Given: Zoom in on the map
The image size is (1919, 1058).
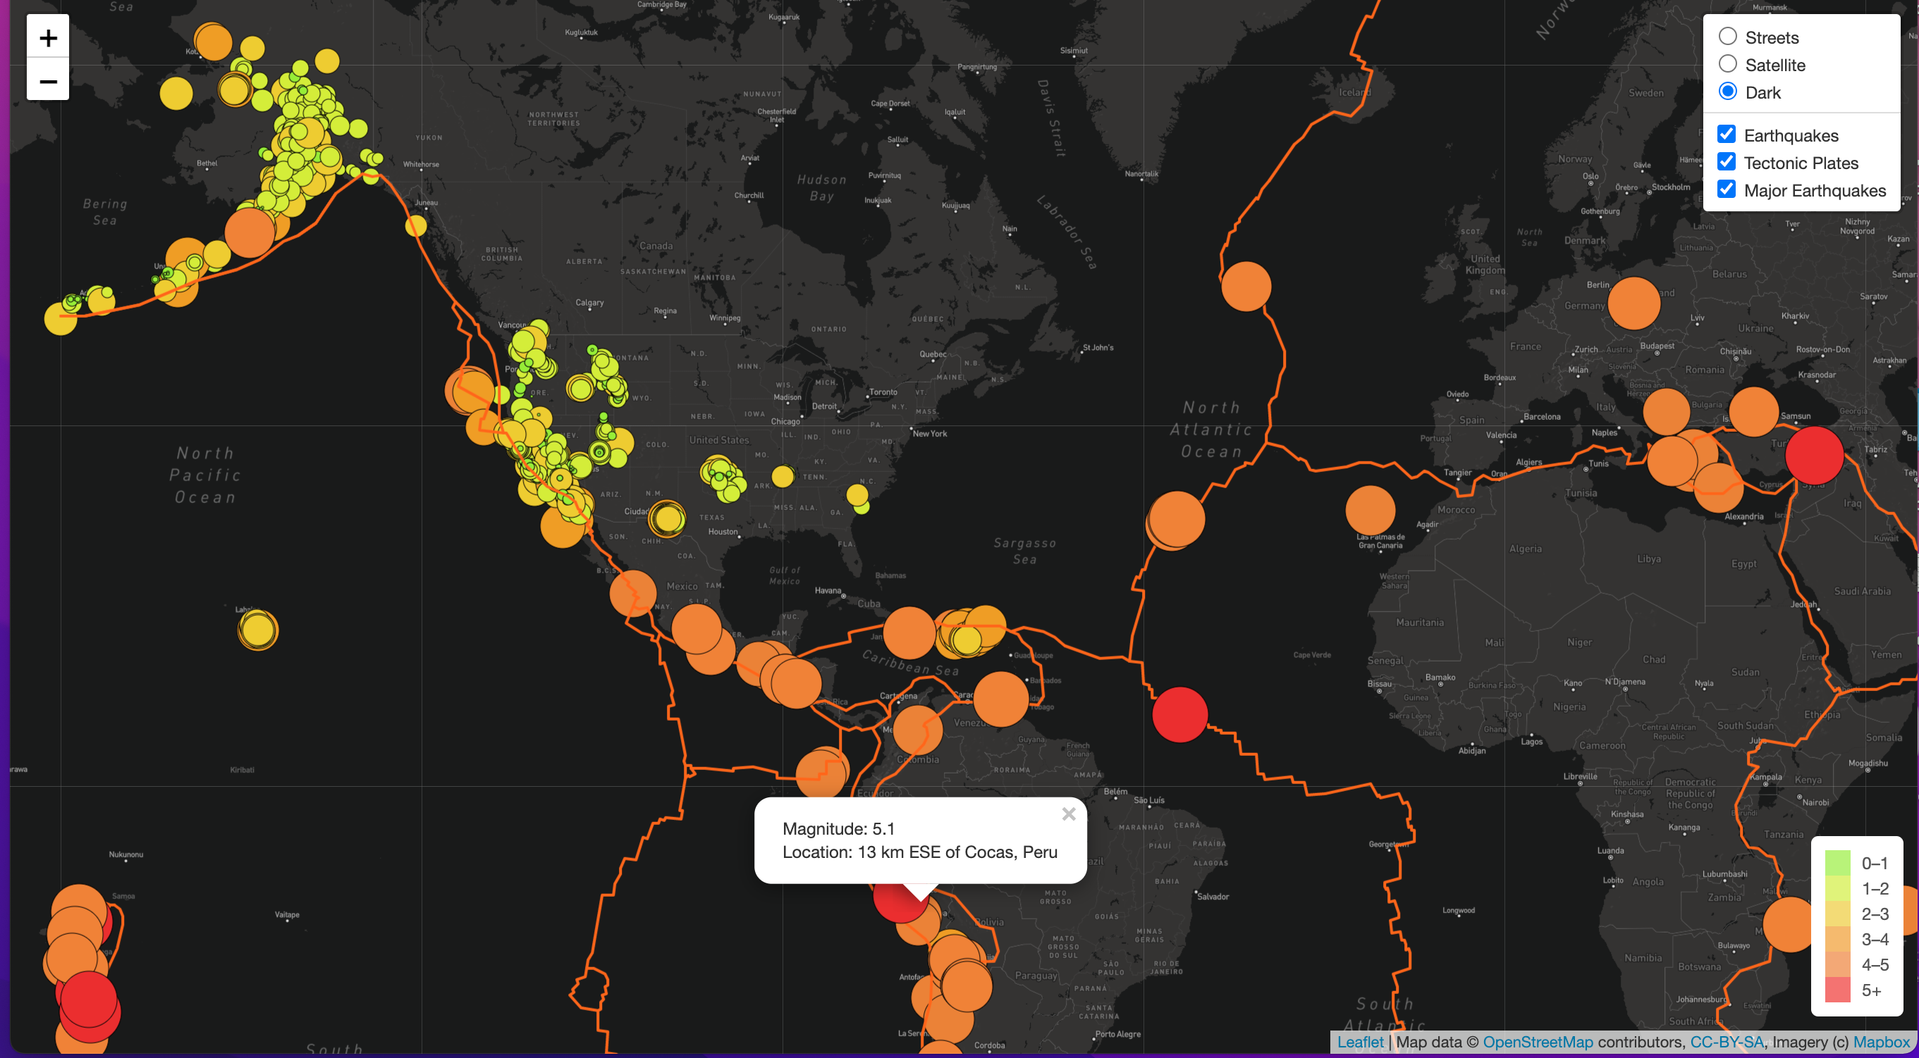Looking at the screenshot, I should coord(48,37).
